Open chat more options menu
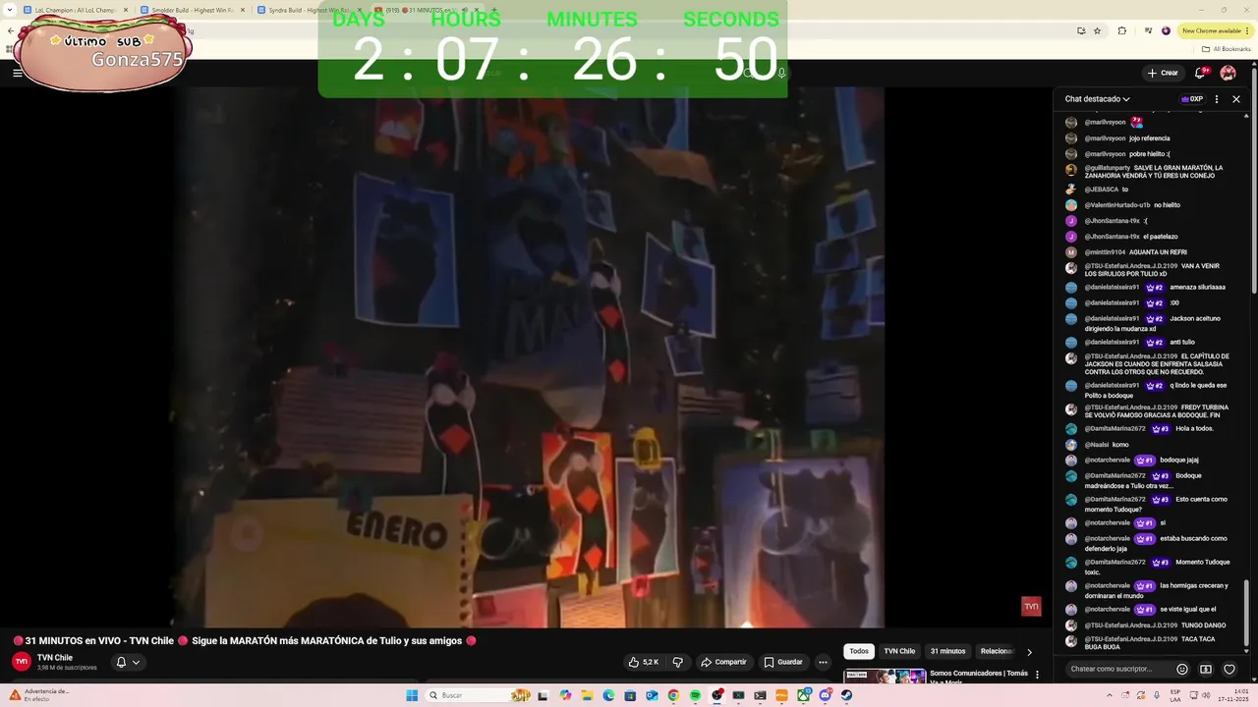Viewport: 1258px width, 707px height. pos(1217,99)
